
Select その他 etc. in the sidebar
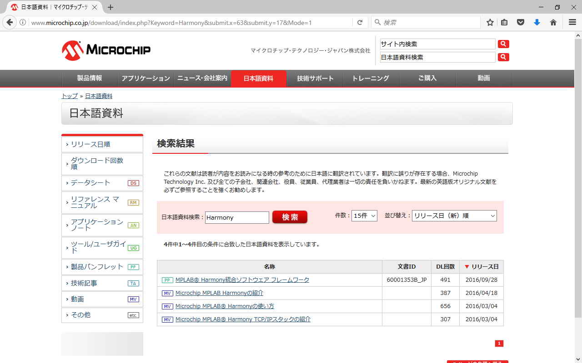pyautogui.click(x=102, y=315)
